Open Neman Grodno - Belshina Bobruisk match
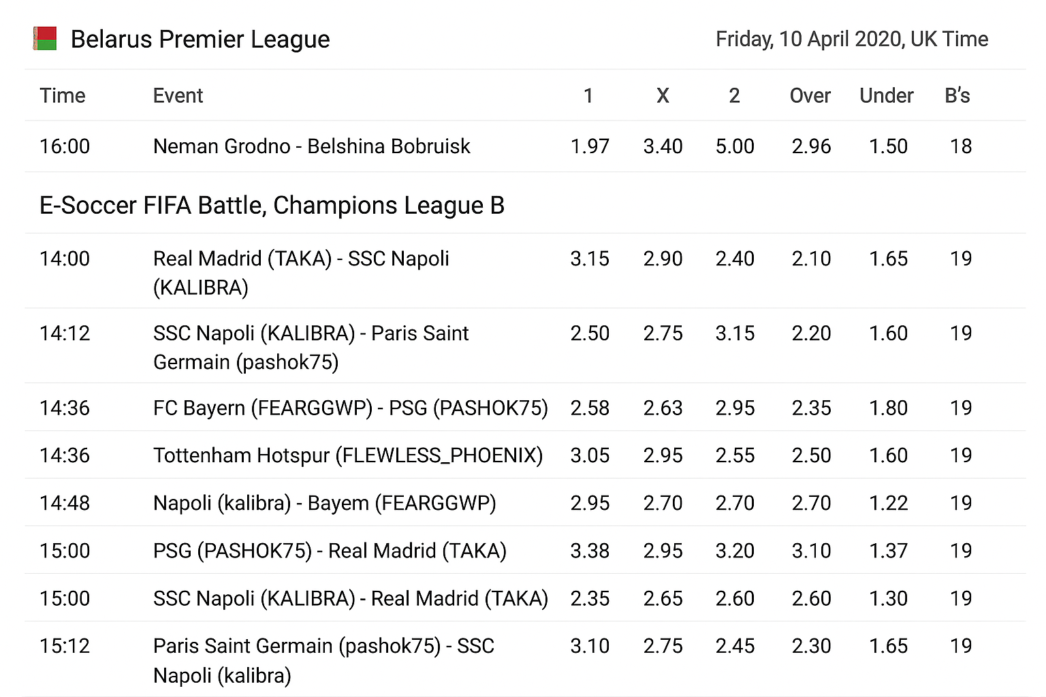 [x=311, y=146]
